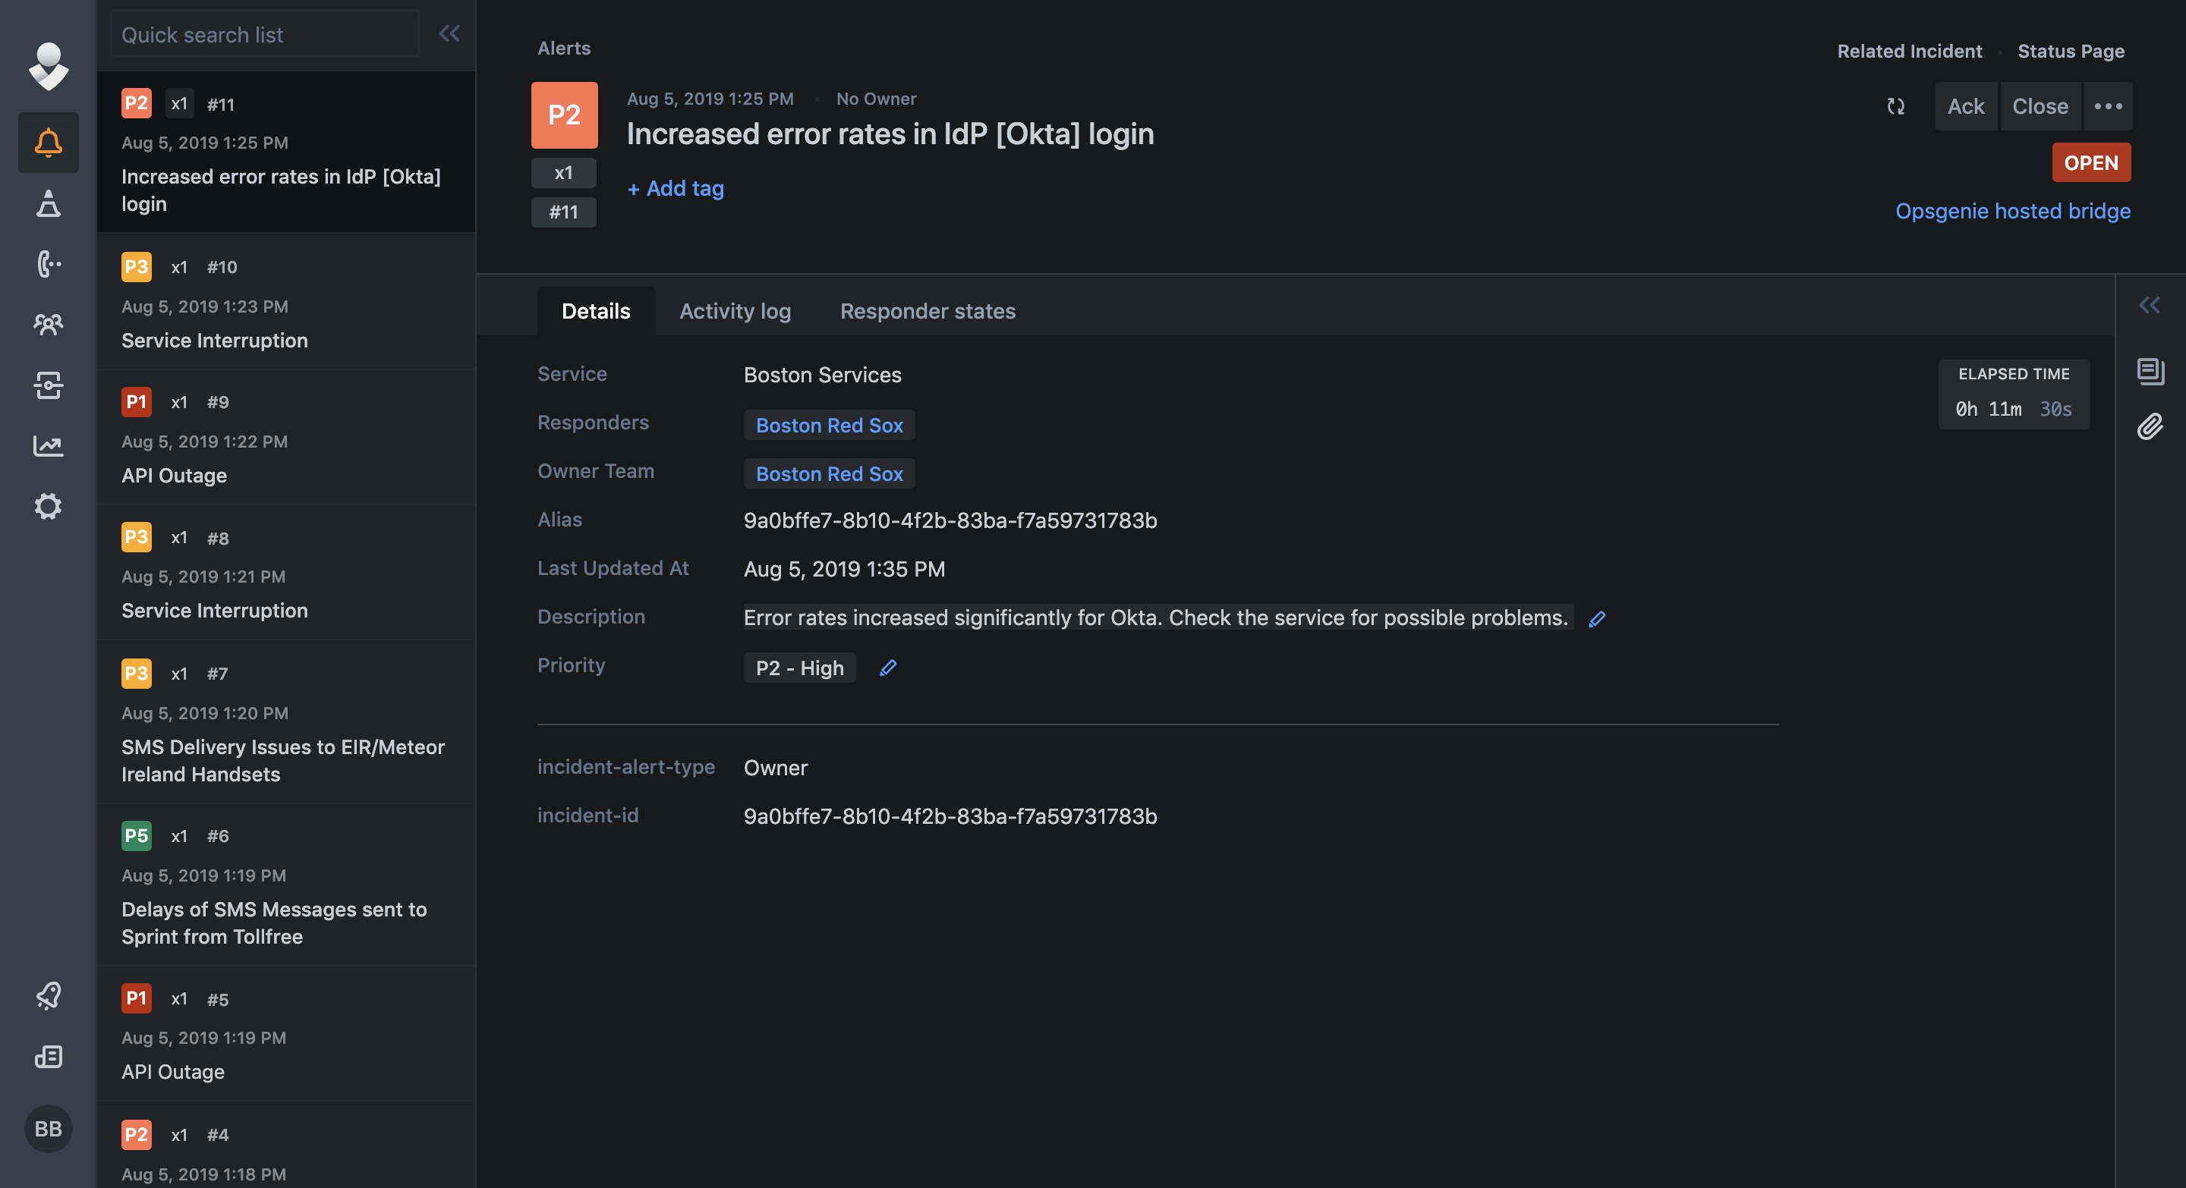
Task: Open Settings via the gear icon
Action: point(49,506)
